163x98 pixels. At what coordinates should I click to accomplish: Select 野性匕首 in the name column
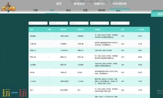click(x=33, y=57)
